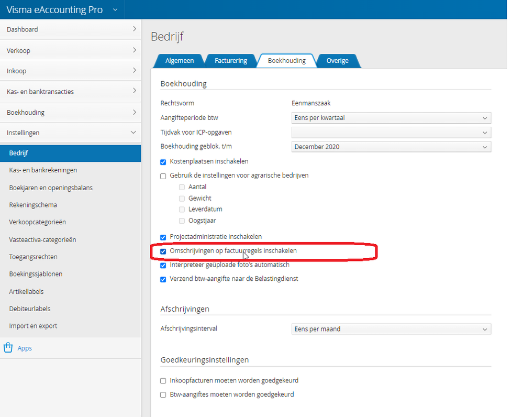Open the Aangifteperiode btw dropdown
Screen dimensions: 523x417
pyautogui.click(x=391, y=118)
